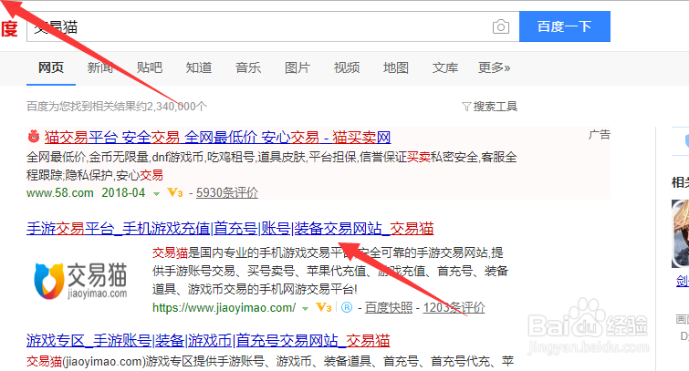Expand the dropdown arrow after jiaoyimao.com URL
Image resolution: width=689 pixels, height=371 pixels.
305,309
